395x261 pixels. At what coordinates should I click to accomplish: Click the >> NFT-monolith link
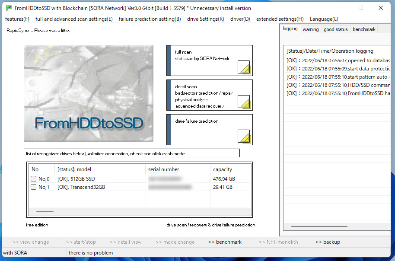click(278, 242)
